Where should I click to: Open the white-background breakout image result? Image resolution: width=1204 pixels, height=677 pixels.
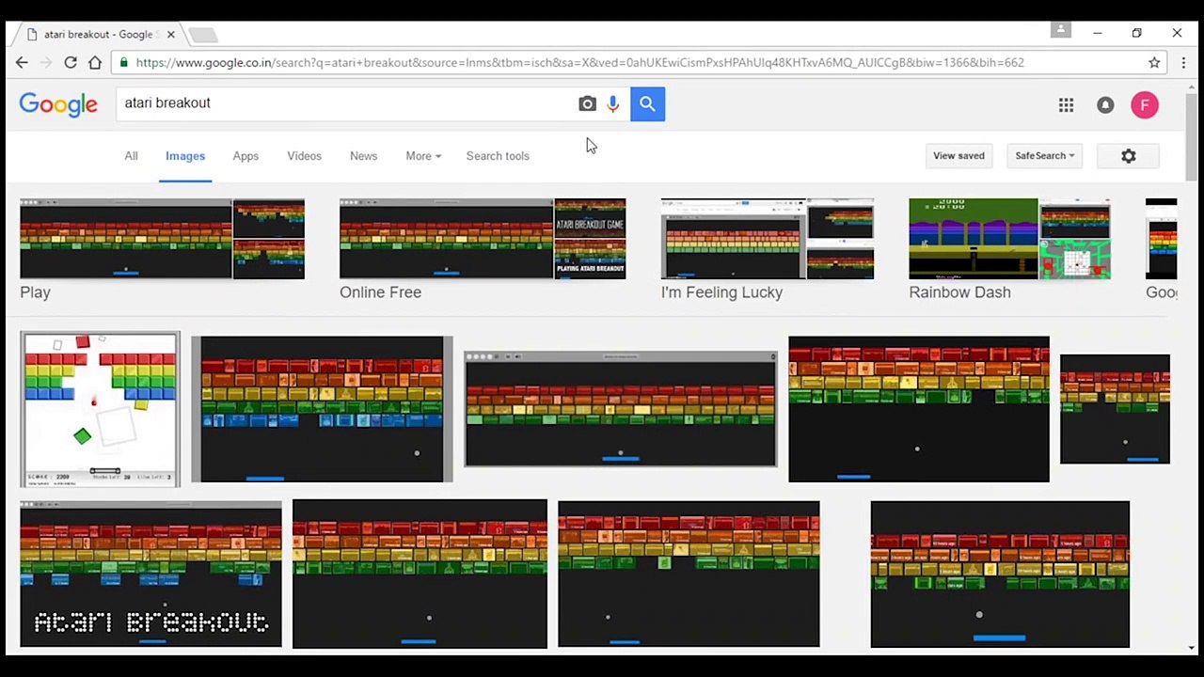(100, 409)
